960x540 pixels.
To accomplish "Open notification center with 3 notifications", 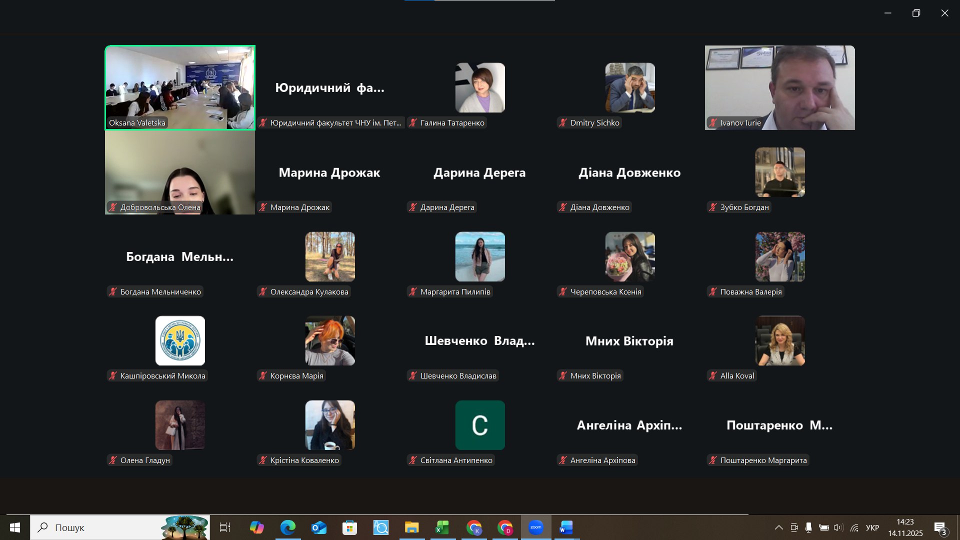I will click(940, 528).
